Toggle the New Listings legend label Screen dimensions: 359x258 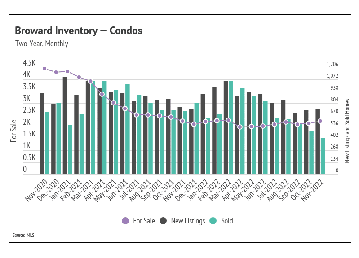pos(188,221)
